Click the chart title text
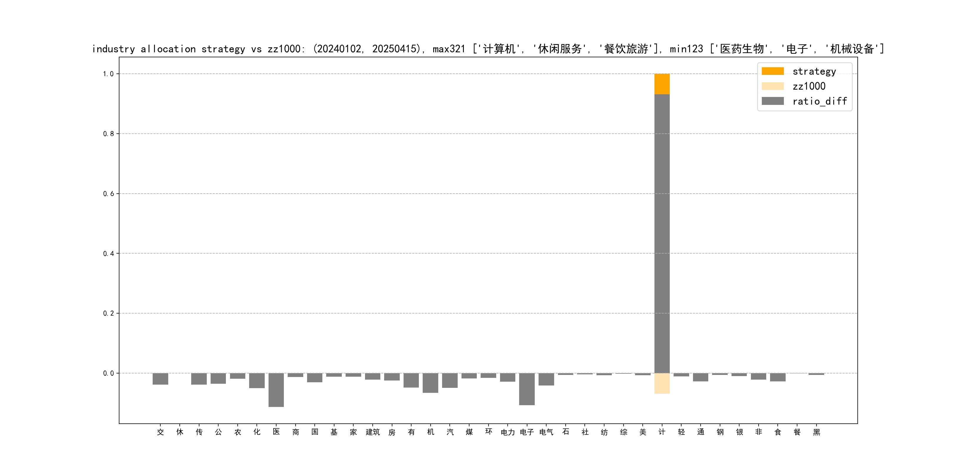Viewport: 953px width, 476px height. (x=488, y=49)
